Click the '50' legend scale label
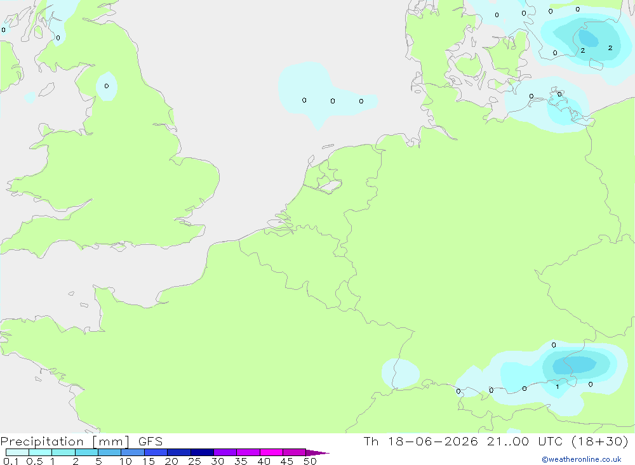This screenshot has width=635, height=465. point(310,461)
